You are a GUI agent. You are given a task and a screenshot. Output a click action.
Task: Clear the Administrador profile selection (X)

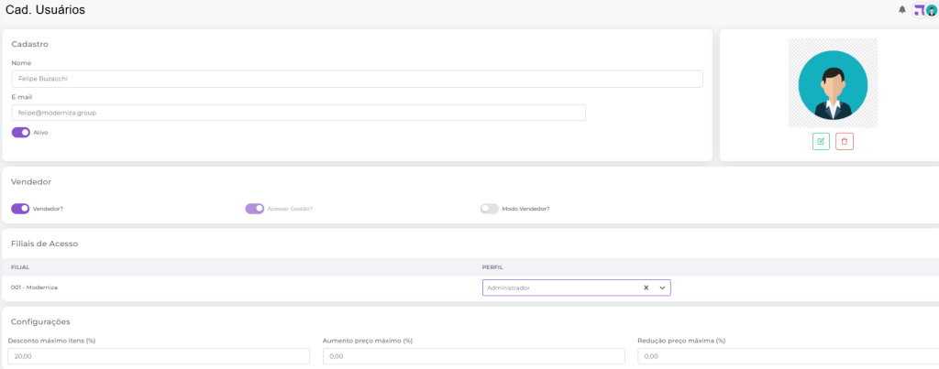(x=646, y=288)
